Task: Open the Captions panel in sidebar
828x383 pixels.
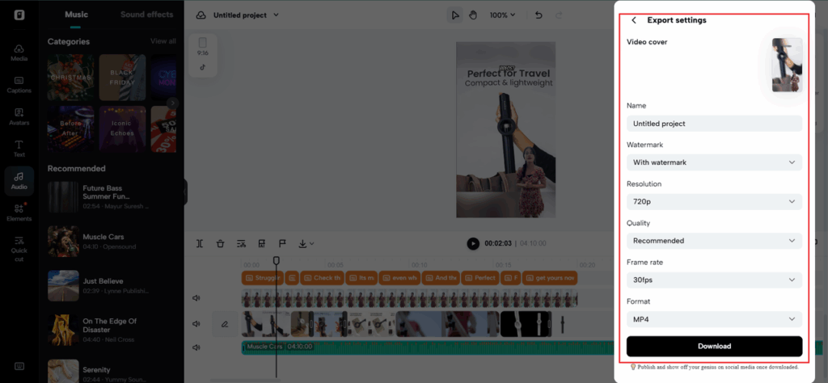Action: (19, 85)
